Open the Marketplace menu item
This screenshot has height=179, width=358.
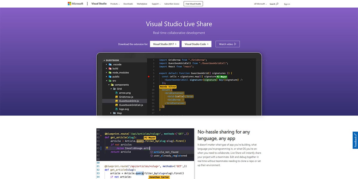coord(142,4)
